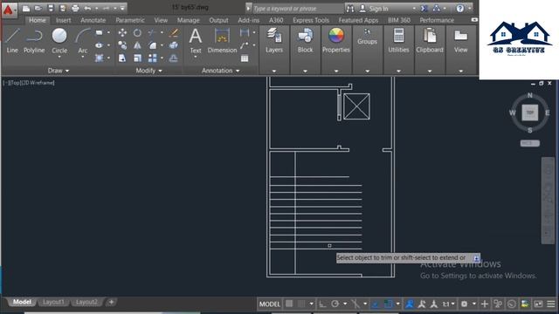Open Properties color wheel panel
The height and width of the screenshot is (314, 559).
[336, 40]
